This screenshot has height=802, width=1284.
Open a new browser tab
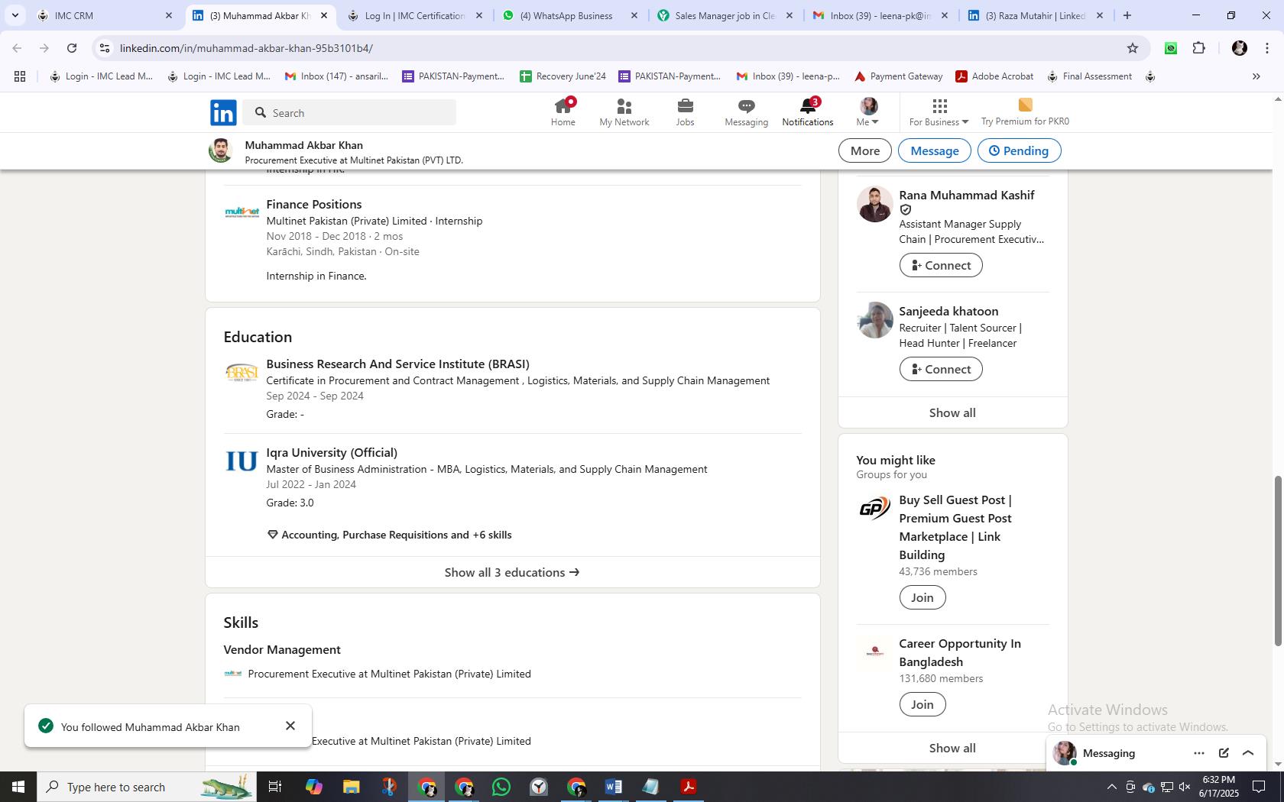[1127, 15]
